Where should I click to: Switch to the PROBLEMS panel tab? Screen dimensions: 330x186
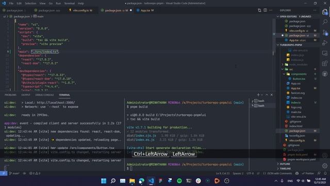pyautogui.click(x=10, y=95)
